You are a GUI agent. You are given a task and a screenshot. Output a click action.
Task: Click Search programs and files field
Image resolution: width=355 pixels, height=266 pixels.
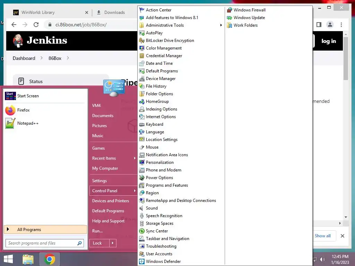(x=45, y=243)
